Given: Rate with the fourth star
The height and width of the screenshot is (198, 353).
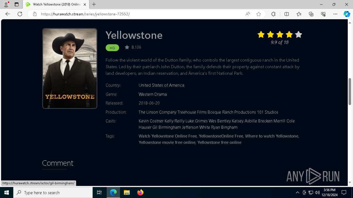Looking at the screenshot, I should coord(289,34).
